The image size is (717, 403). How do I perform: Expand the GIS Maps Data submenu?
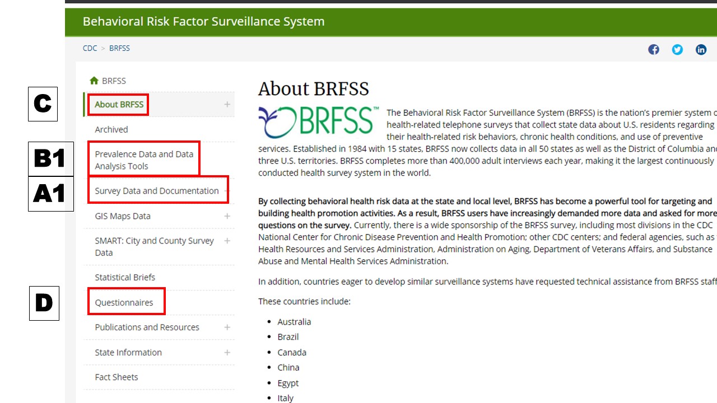point(227,215)
